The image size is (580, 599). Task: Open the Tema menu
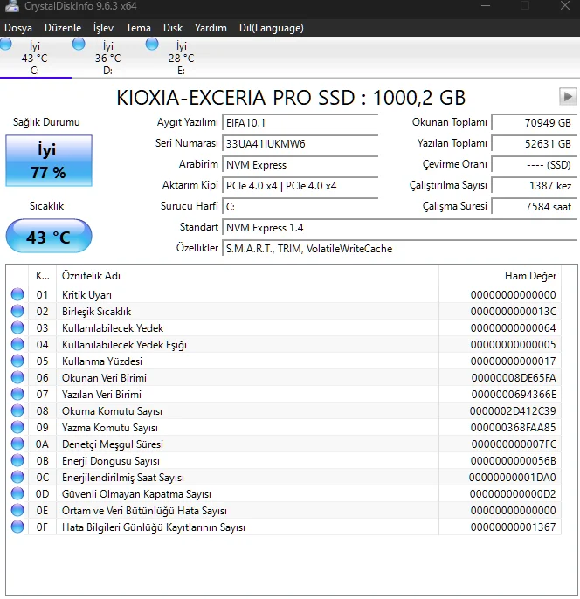click(138, 28)
